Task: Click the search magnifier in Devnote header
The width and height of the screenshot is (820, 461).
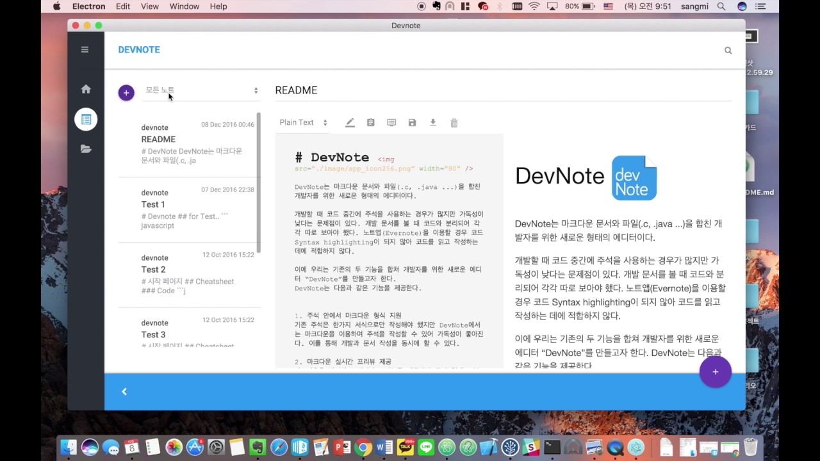Action: [x=728, y=50]
